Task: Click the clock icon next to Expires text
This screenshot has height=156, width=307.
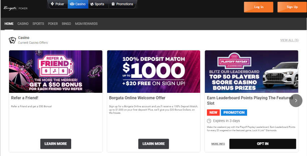Action: 209,121
